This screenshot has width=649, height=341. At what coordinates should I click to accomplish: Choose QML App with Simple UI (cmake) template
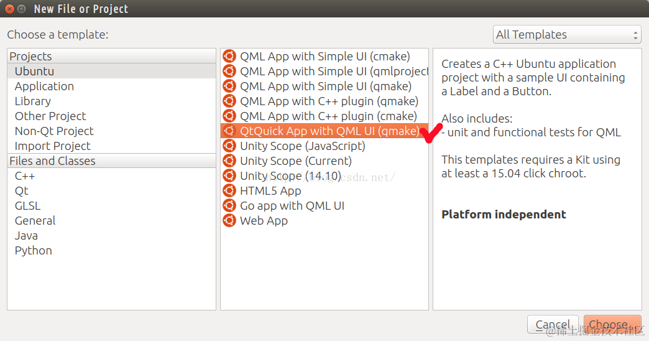(x=324, y=57)
